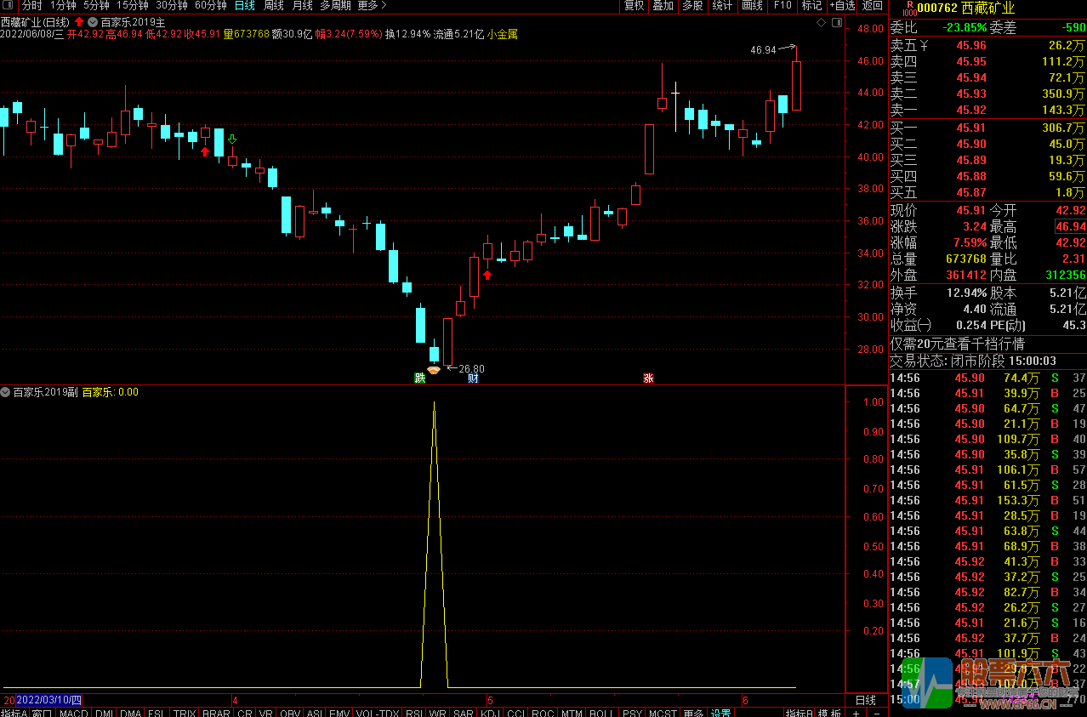Click the red 涨 marker icon
This screenshot has width=1087, height=717.
pyautogui.click(x=649, y=378)
